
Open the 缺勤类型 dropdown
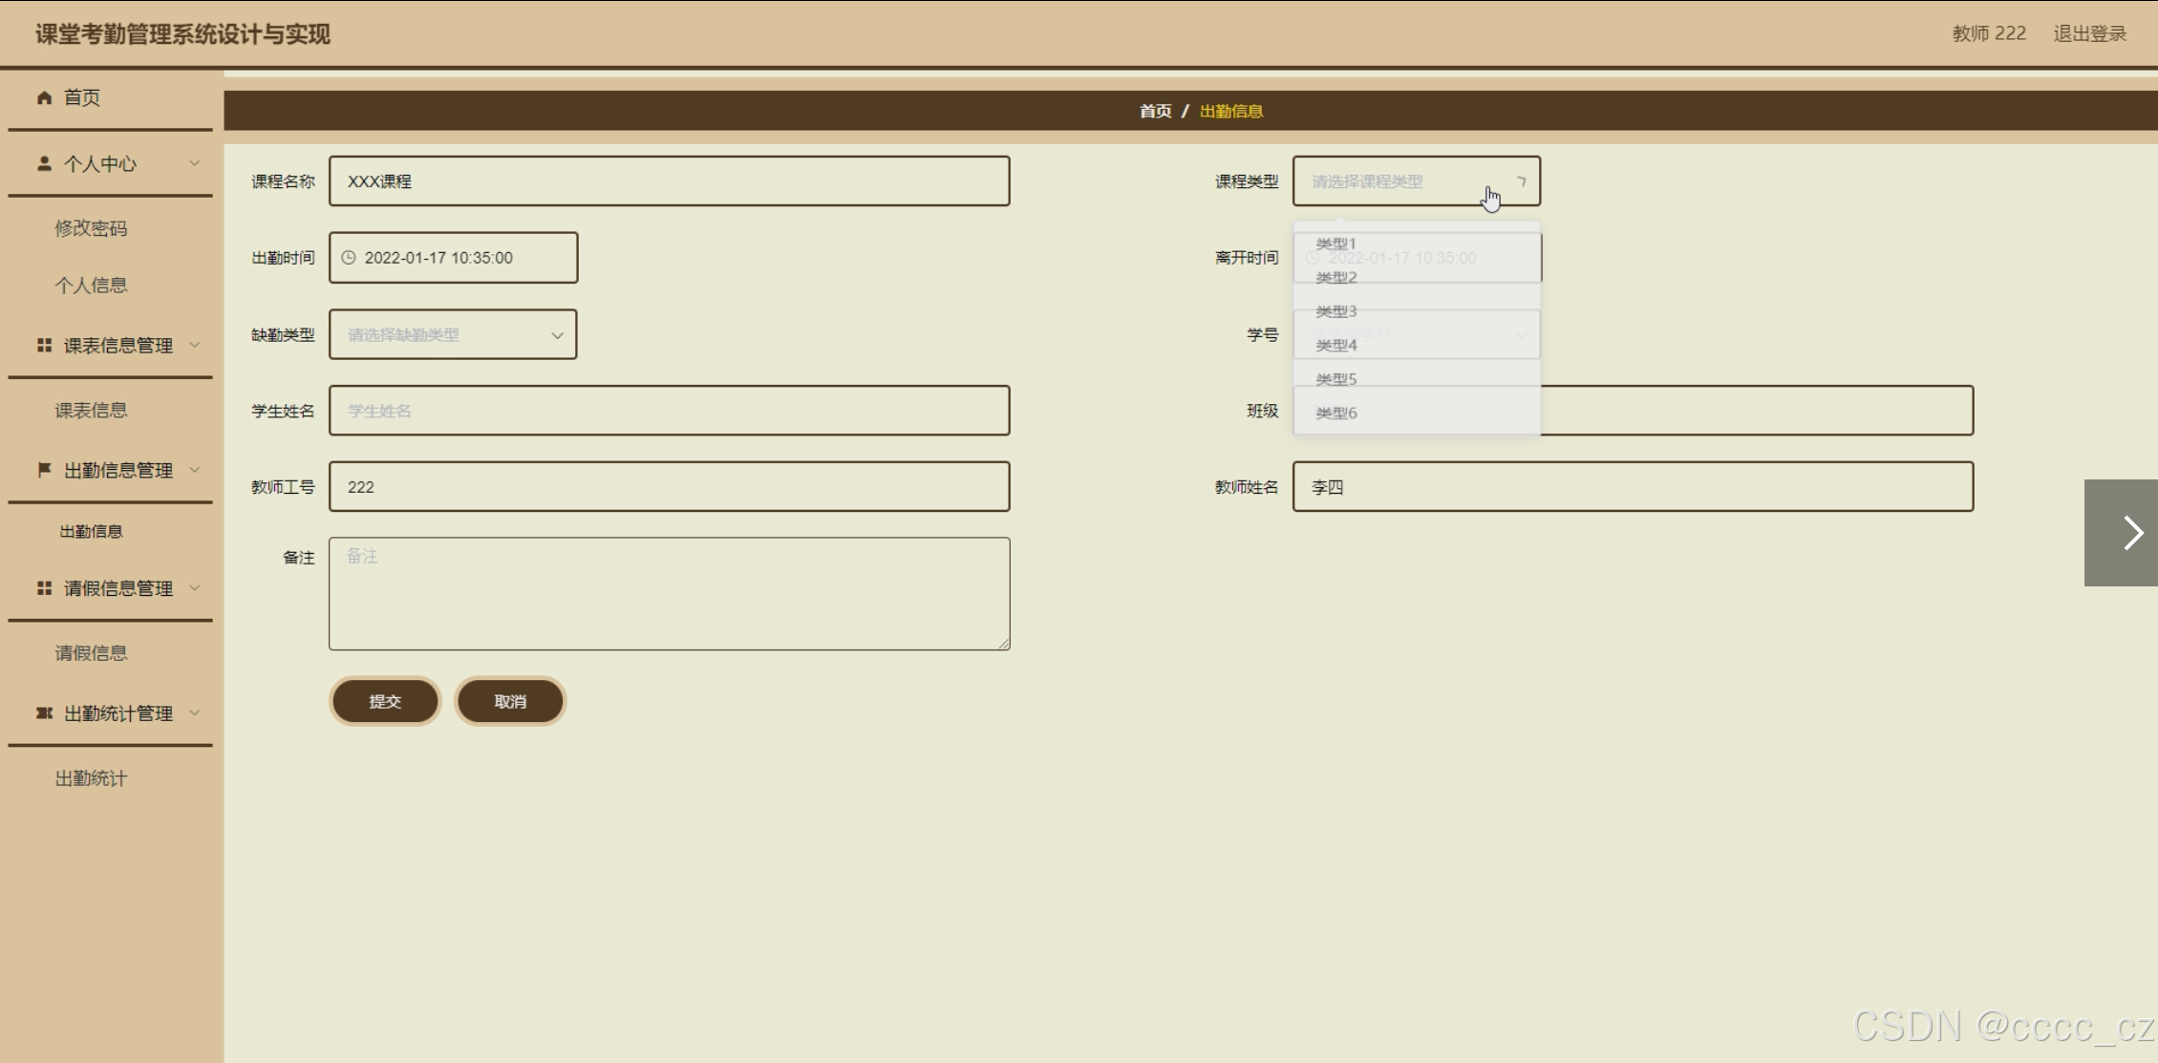(x=453, y=334)
